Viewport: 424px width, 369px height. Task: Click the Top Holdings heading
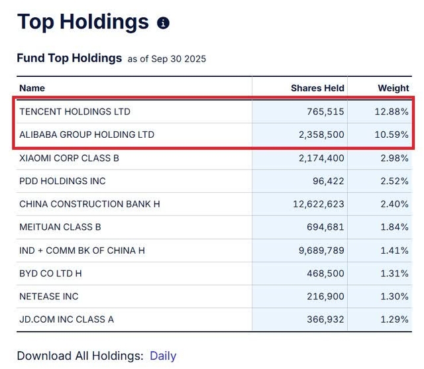coord(83,22)
